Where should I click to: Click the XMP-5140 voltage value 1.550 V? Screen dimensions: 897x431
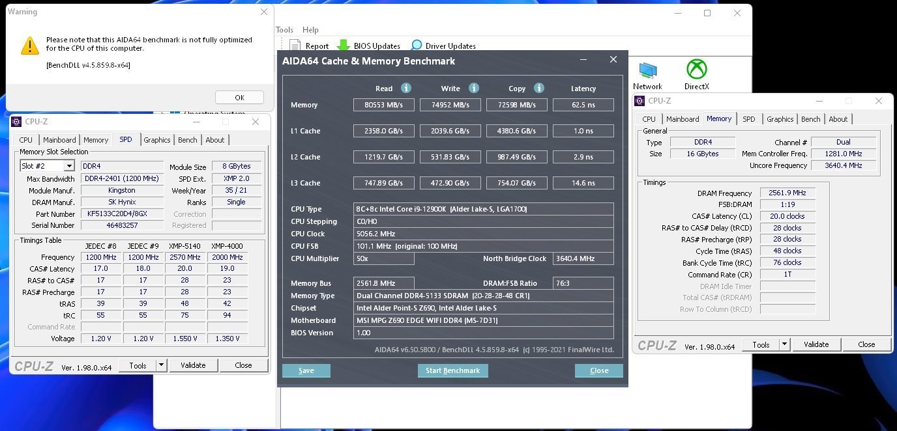point(184,339)
